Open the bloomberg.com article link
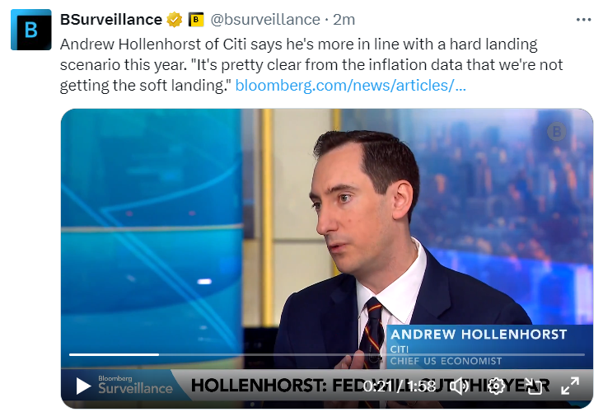Viewport: 603px width, 412px height. point(351,86)
